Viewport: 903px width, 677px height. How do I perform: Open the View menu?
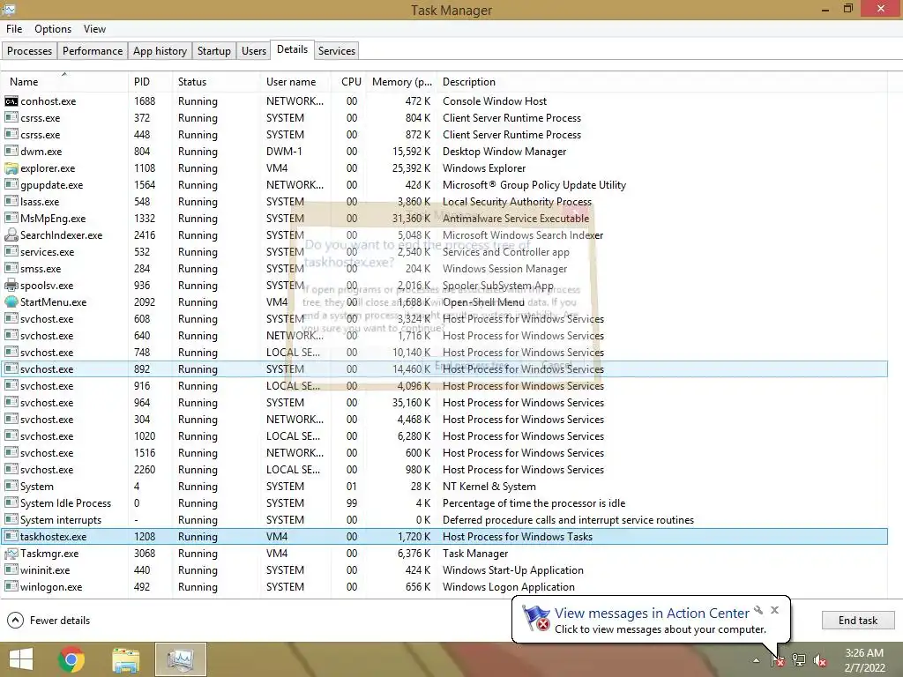pyautogui.click(x=94, y=29)
